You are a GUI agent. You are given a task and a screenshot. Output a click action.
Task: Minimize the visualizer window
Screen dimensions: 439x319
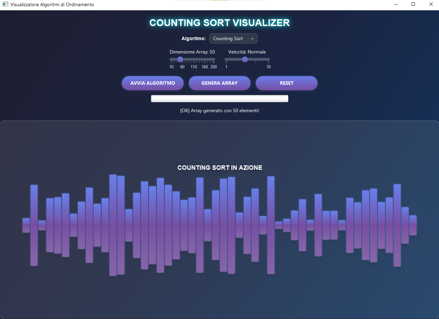tap(396, 4)
